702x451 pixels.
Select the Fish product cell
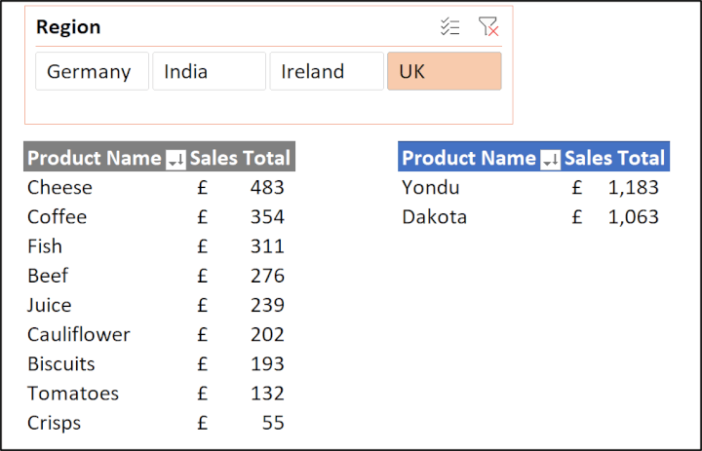click(x=45, y=246)
